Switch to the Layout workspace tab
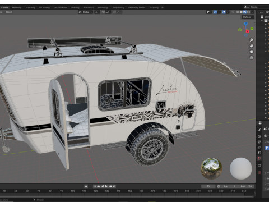Viewport: 269px width, 202px height. [4, 7]
